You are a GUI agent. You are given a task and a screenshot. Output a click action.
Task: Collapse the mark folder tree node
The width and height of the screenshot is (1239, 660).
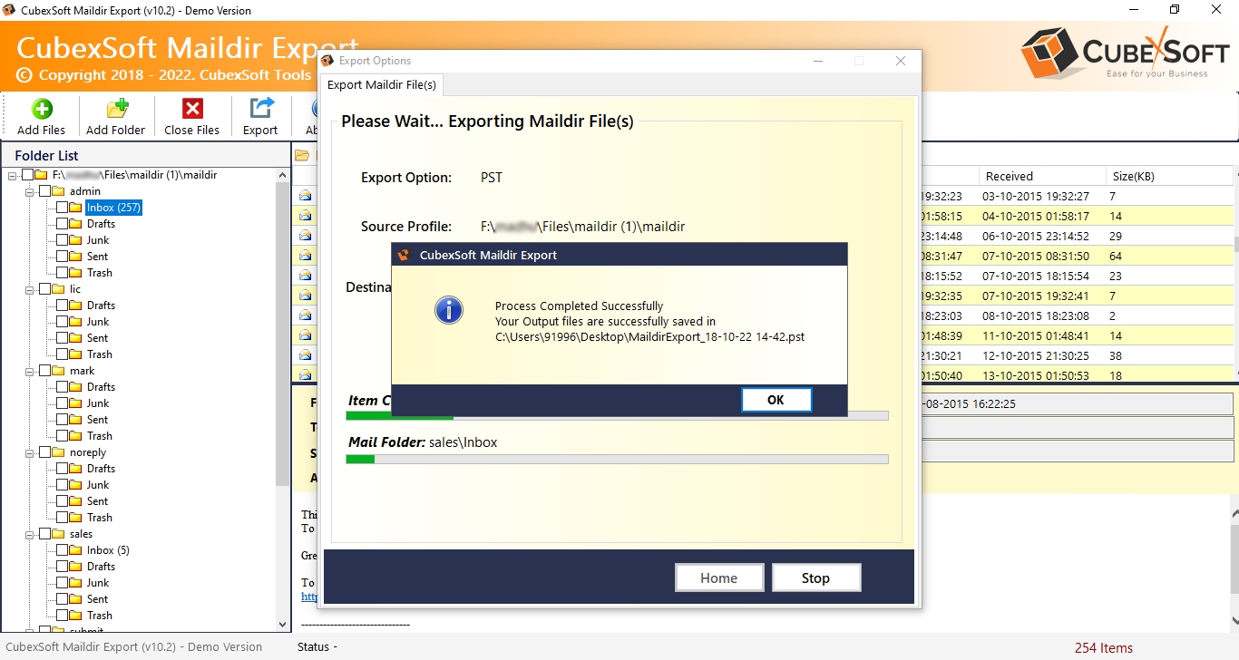(30, 371)
